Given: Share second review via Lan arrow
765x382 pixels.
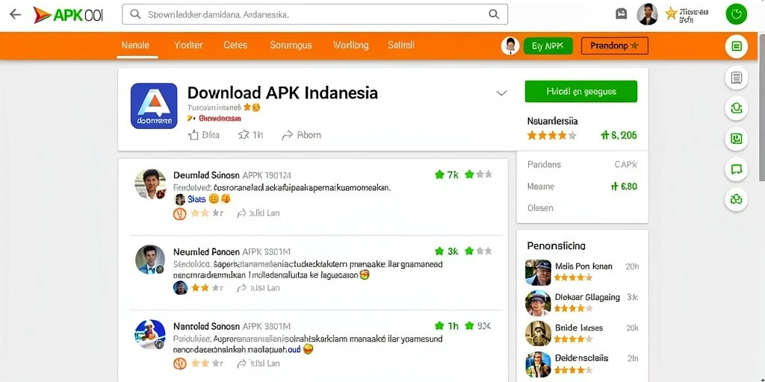Looking at the screenshot, I should click(x=258, y=288).
